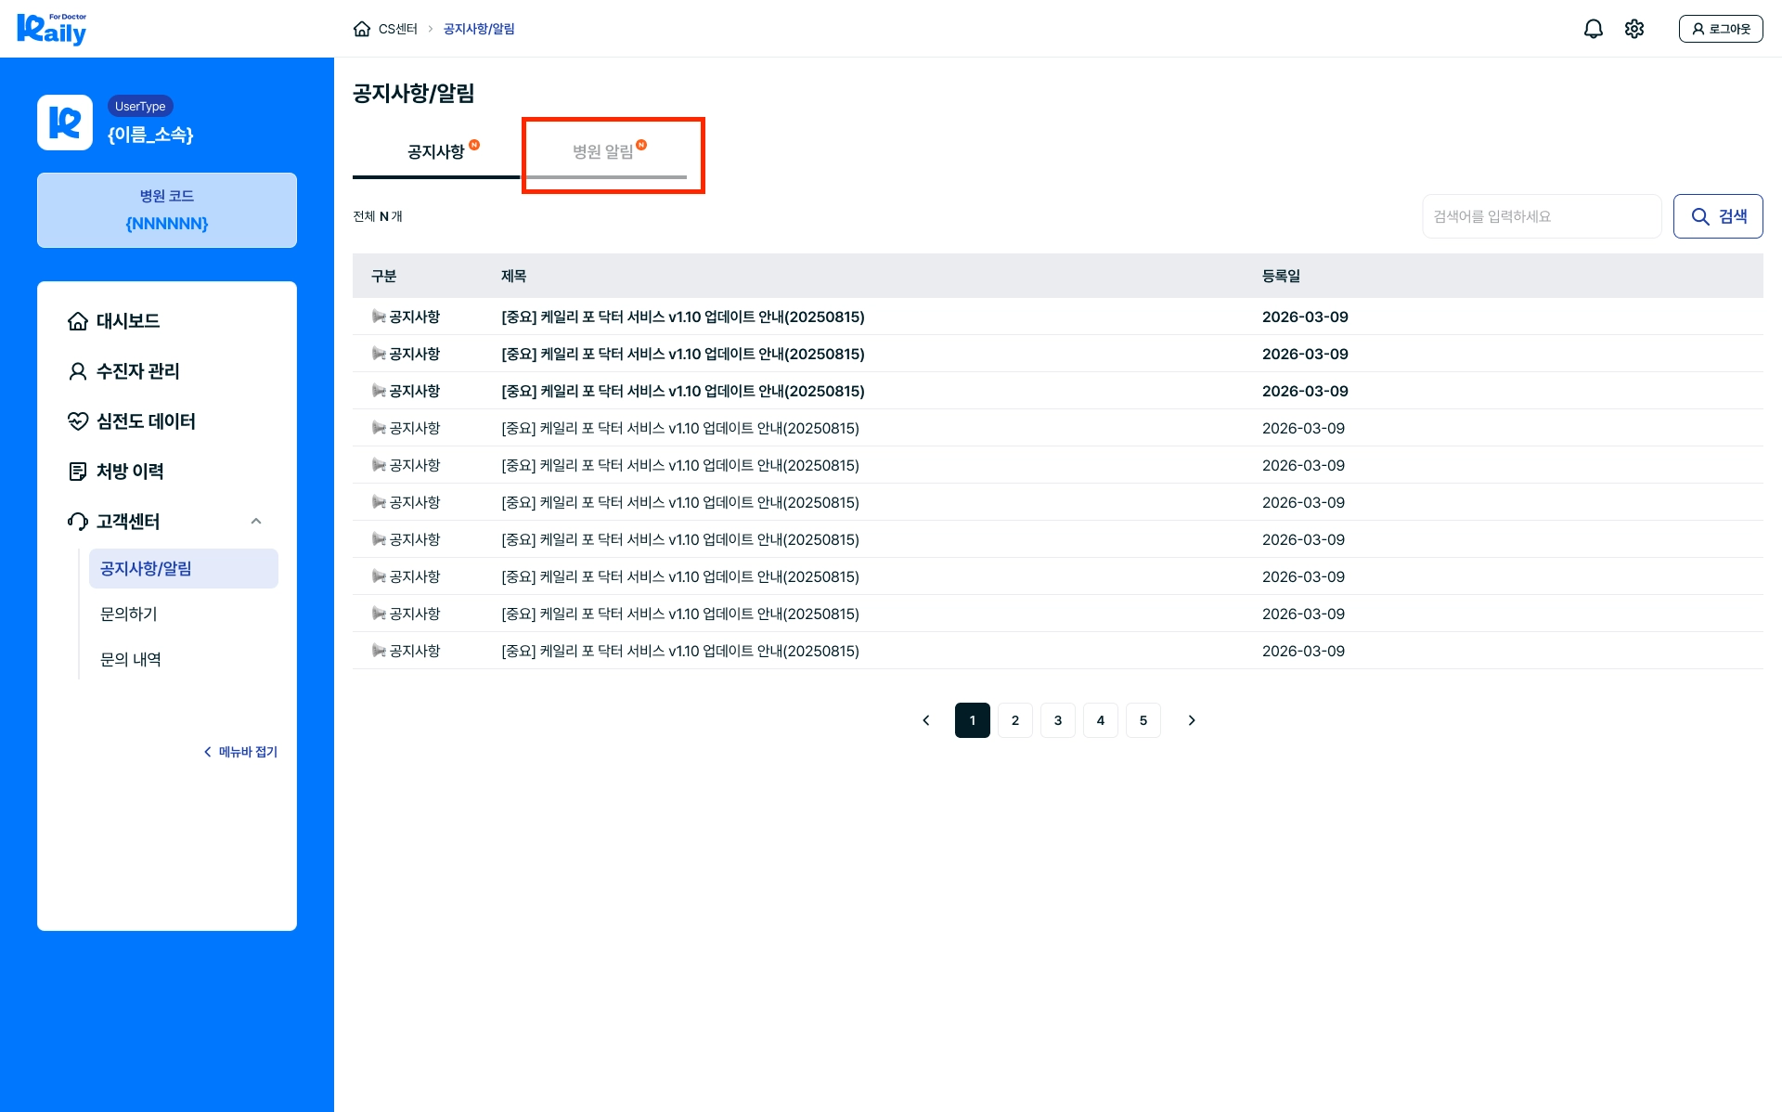Click the home icon in breadcrumb

[362, 29]
